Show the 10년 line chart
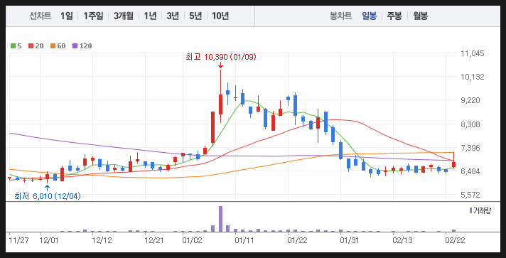Viewport: 506px width, 258px height. click(220, 16)
